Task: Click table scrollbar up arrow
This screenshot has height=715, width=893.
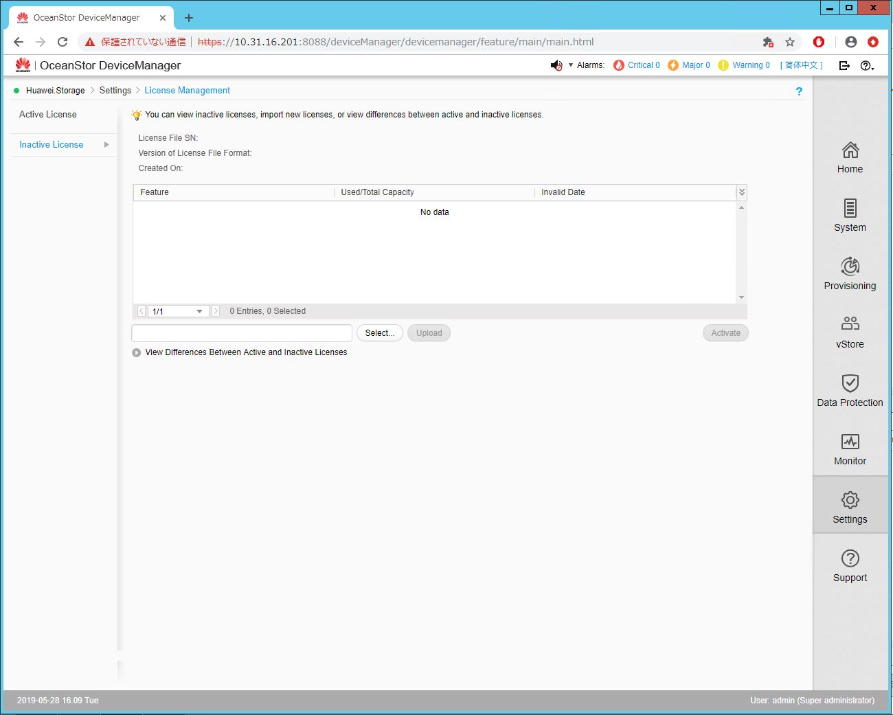Action: [x=742, y=207]
